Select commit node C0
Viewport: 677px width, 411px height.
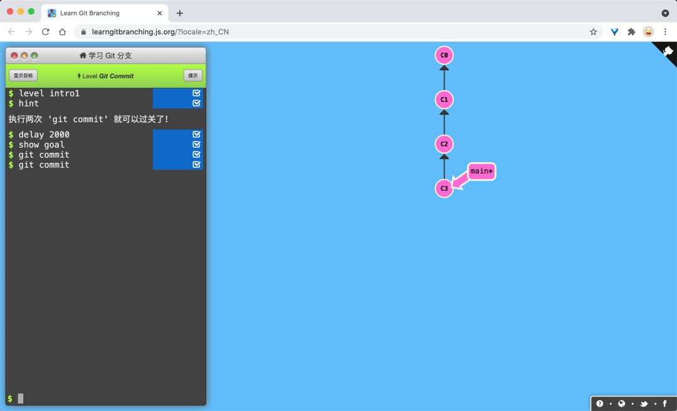tap(444, 55)
